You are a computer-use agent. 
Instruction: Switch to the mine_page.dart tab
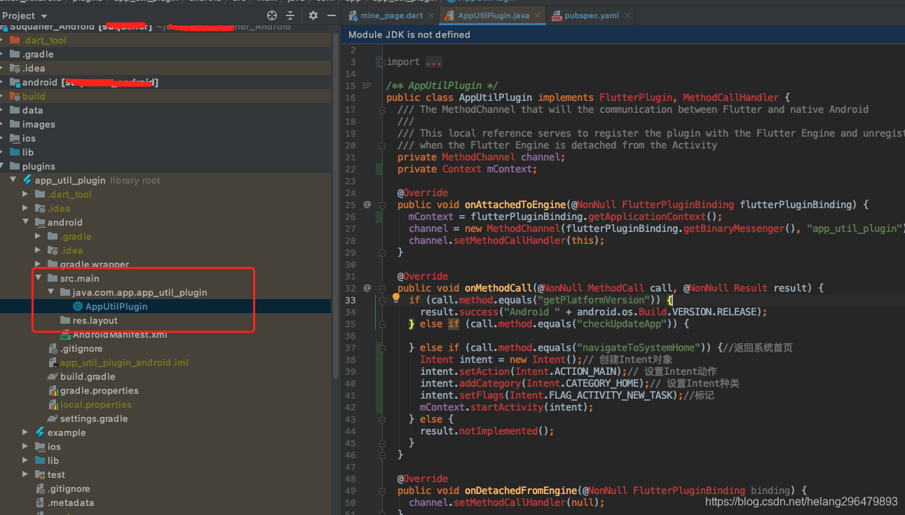391,15
